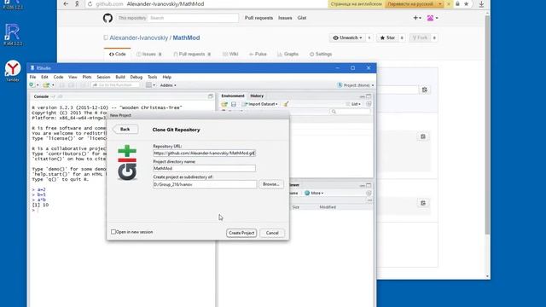Maximize the Environment pane icon
Image resolution: width=546 pixels, height=307 pixels.
(x=369, y=96)
